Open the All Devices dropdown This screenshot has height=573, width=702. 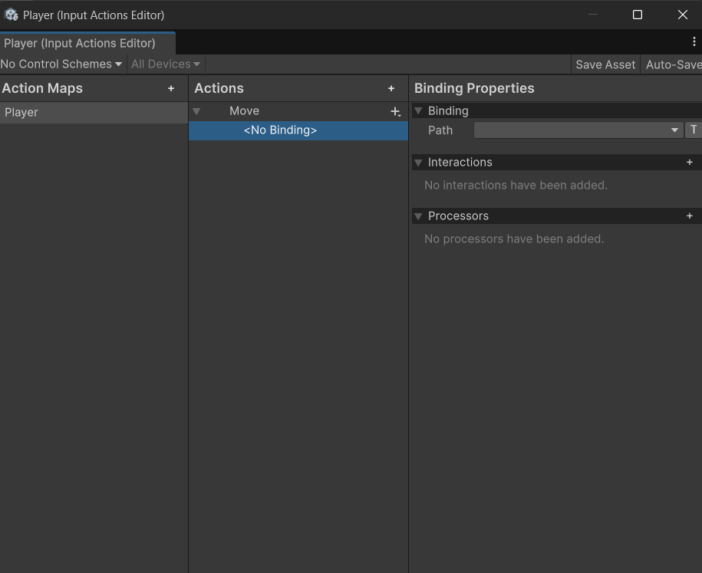166,64
